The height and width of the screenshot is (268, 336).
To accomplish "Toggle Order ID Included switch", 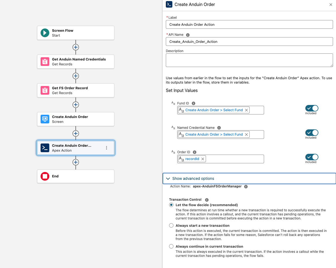I will (x=312, y=157).
